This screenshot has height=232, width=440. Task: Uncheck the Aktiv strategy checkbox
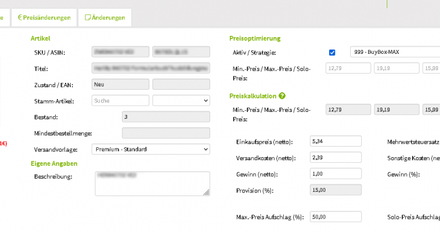point(332,53)
